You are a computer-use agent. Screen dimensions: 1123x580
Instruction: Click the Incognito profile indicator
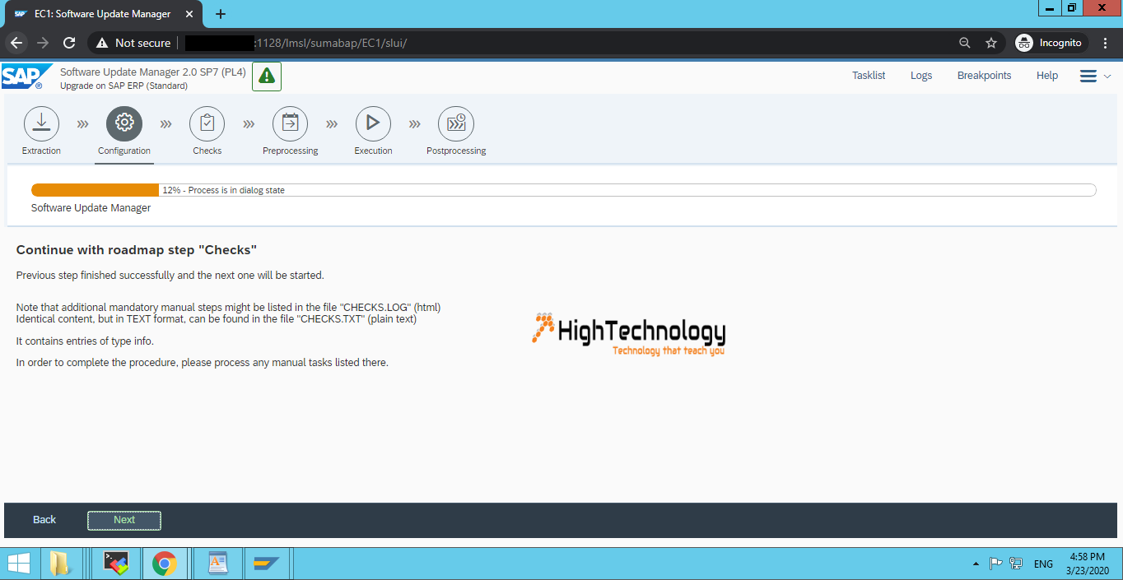(x=1050, y=43)
